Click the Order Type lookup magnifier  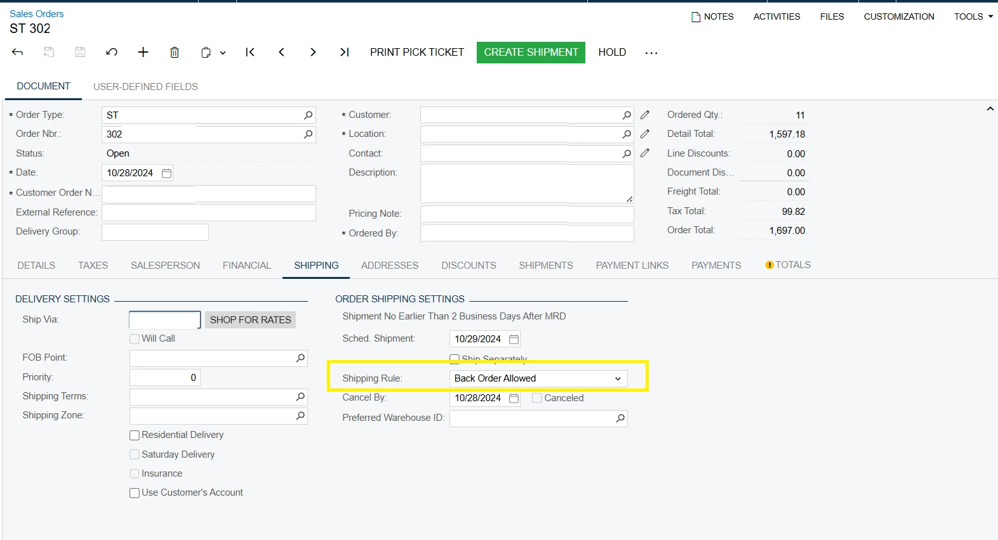(x=308, y=115)
